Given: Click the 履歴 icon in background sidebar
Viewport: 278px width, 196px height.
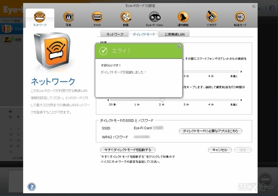Looking at the screenshot, I should click(x=9, y=39).
